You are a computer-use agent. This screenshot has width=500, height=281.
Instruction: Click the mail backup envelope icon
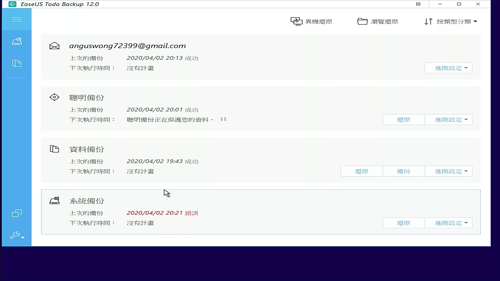[x=54, y=46]
